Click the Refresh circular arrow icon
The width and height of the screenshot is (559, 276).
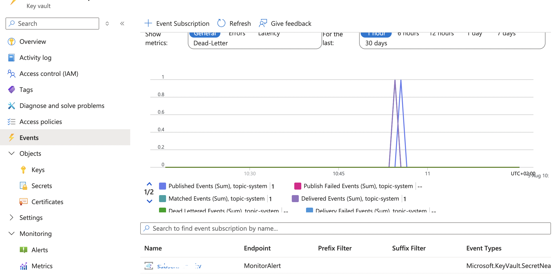click(x=221, y=23)
